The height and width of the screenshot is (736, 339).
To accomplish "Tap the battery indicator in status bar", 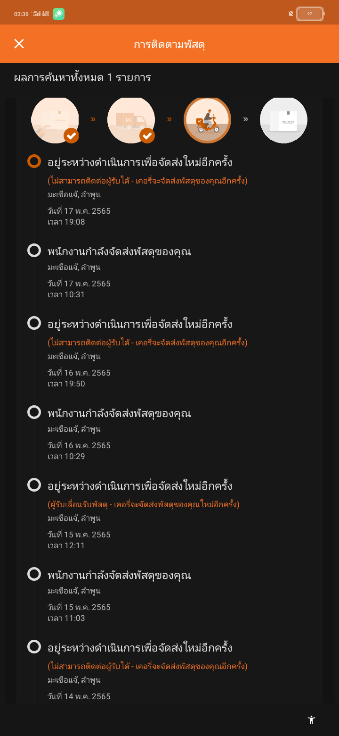I will (x=310, y=14).
